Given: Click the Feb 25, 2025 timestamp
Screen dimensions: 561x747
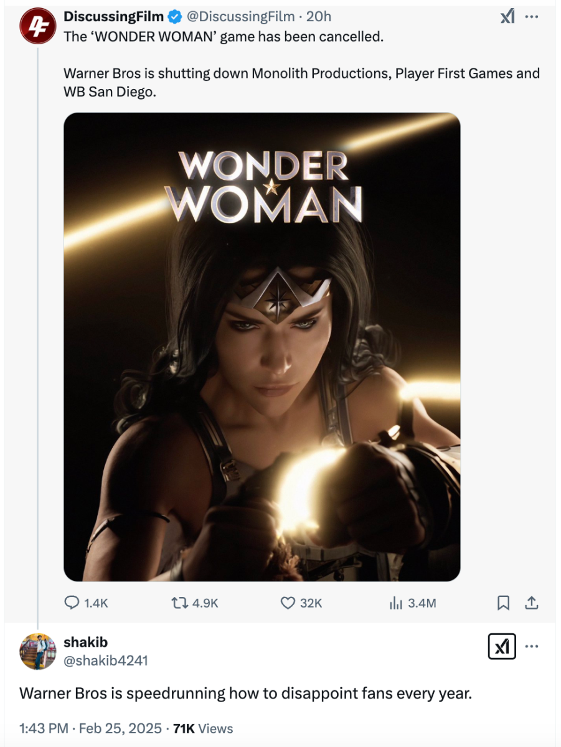Looking at the screenshot, I should (x=121, y=728).
